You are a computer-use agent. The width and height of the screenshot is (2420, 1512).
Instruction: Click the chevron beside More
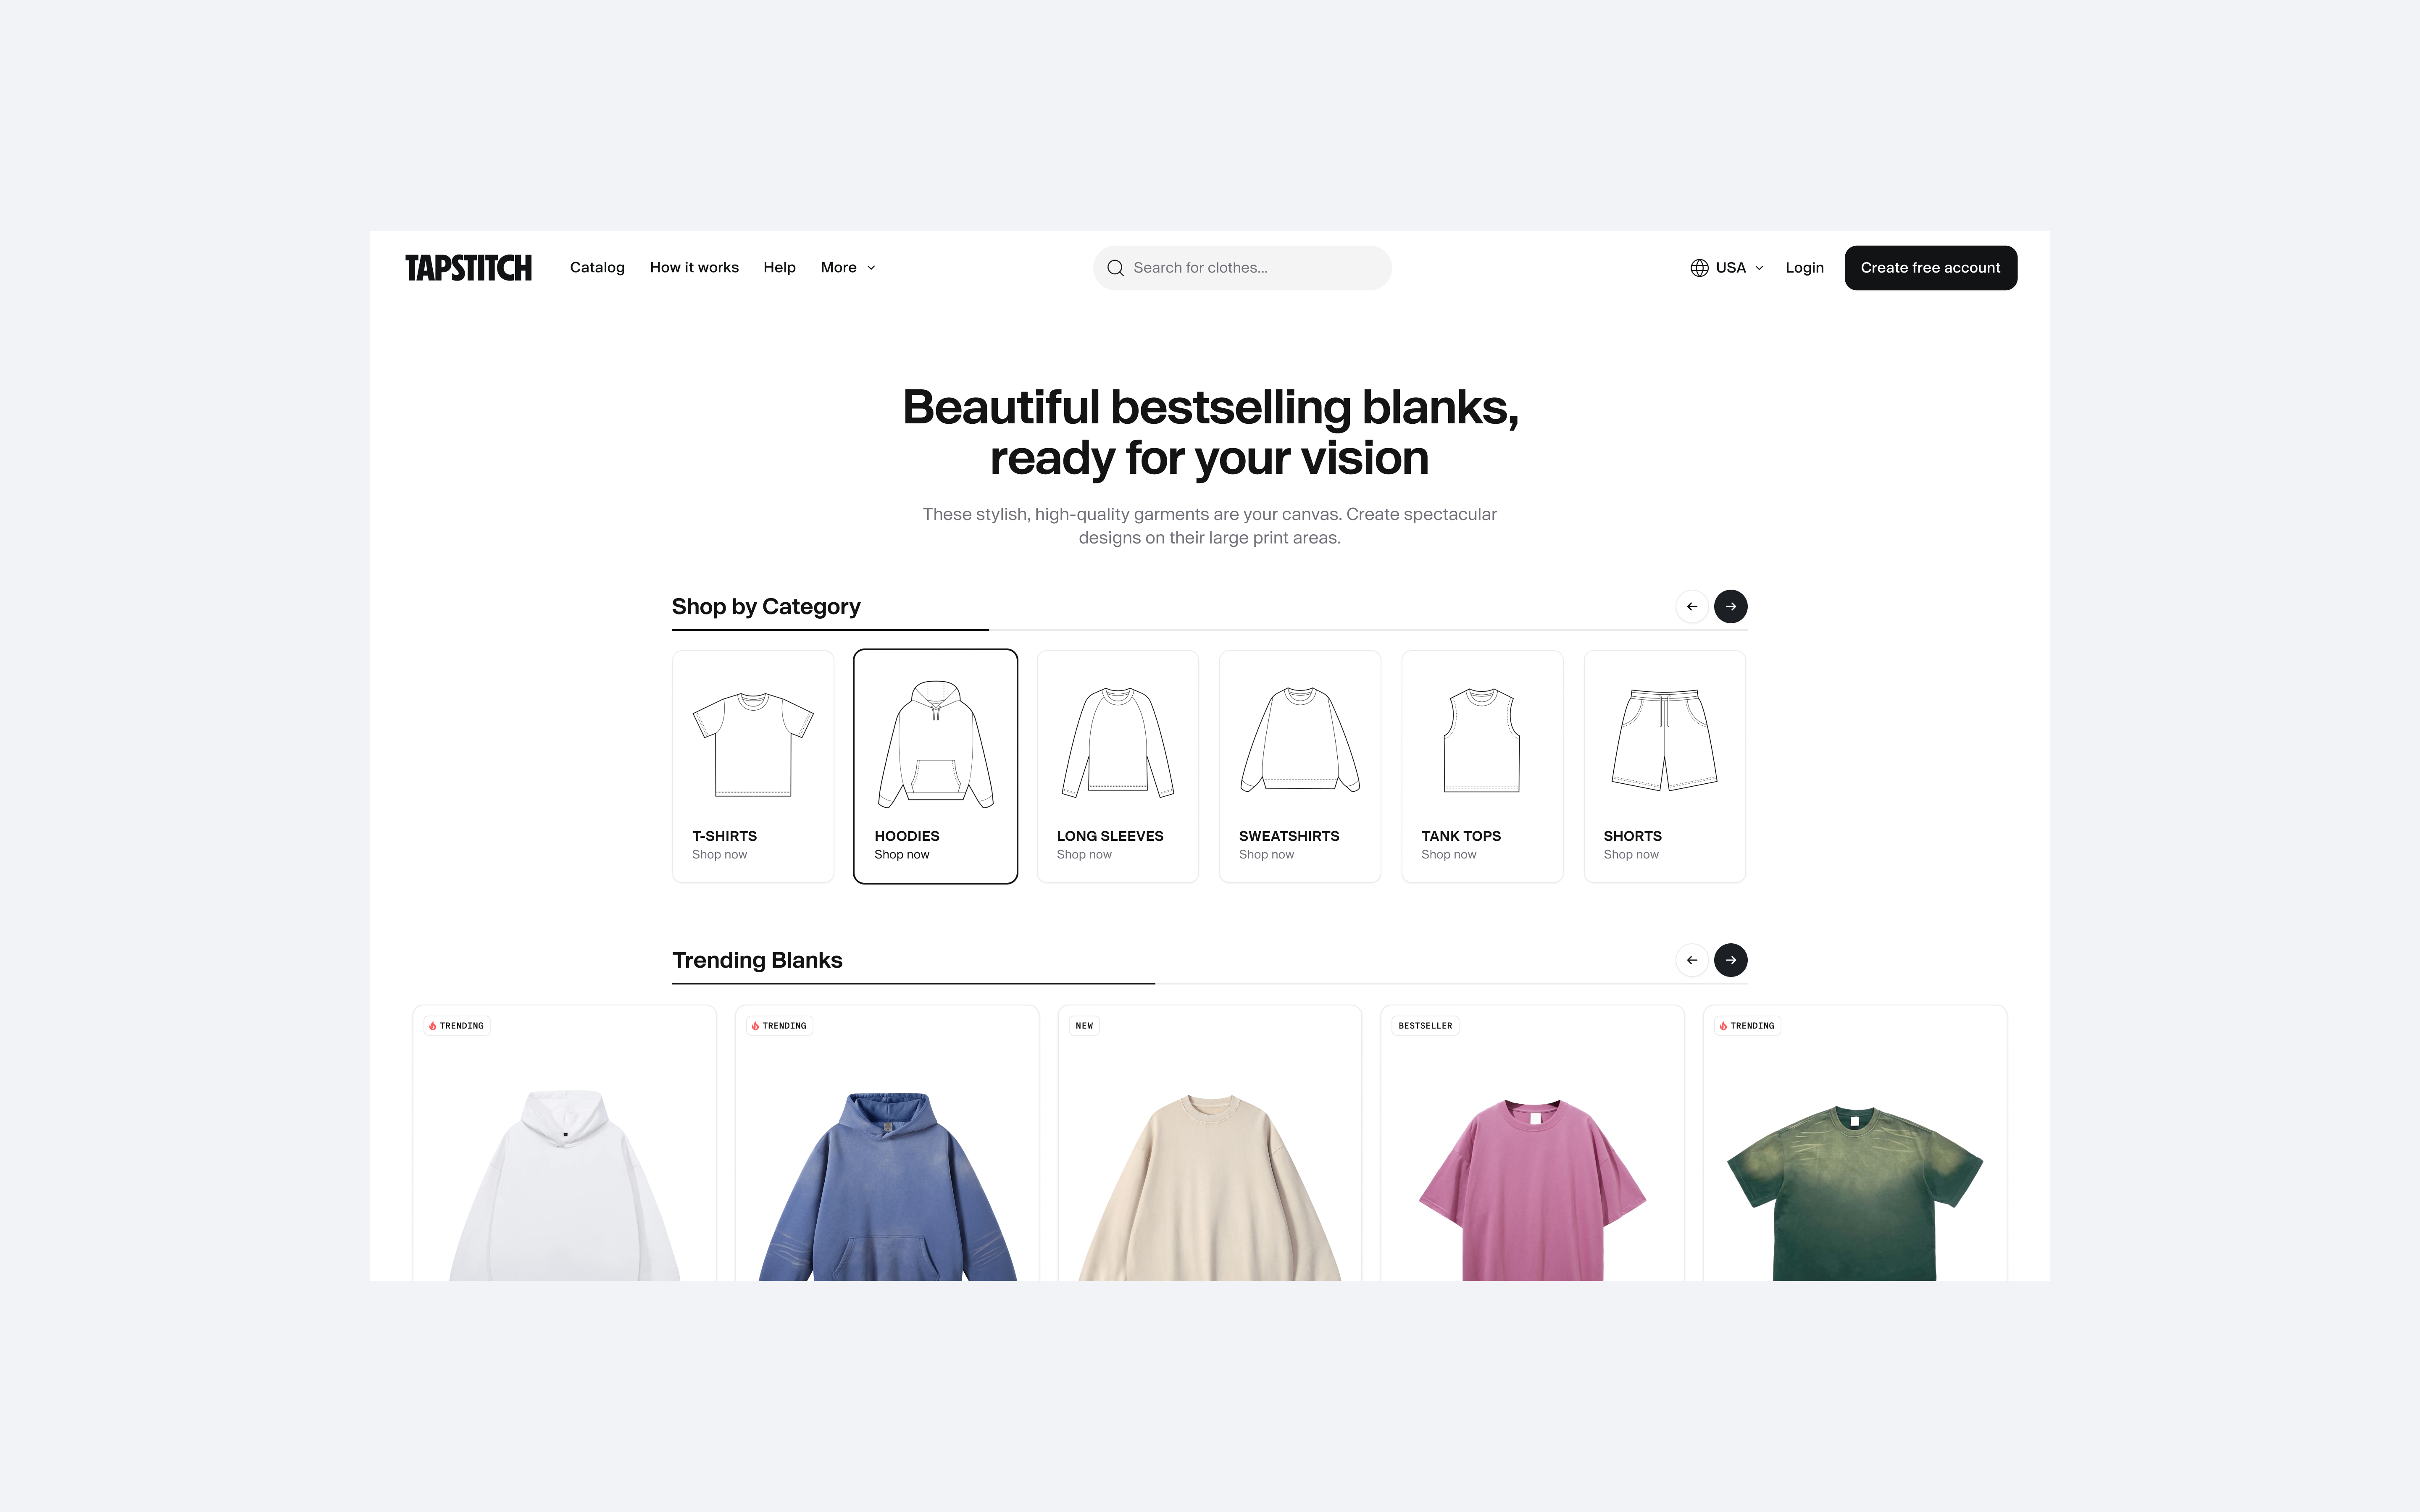[x=871, y=268]
